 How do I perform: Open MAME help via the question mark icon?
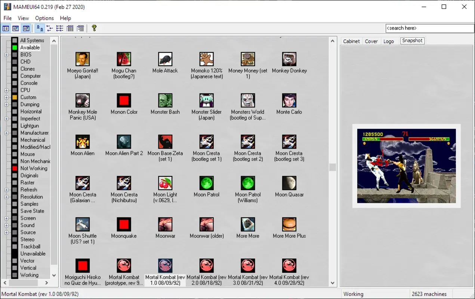(x=94, y=28)
